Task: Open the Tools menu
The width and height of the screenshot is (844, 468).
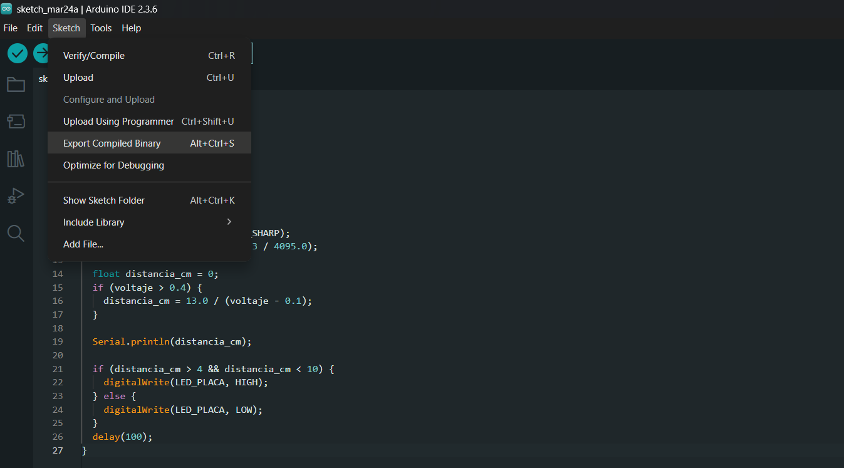Action: coord(101,28)
